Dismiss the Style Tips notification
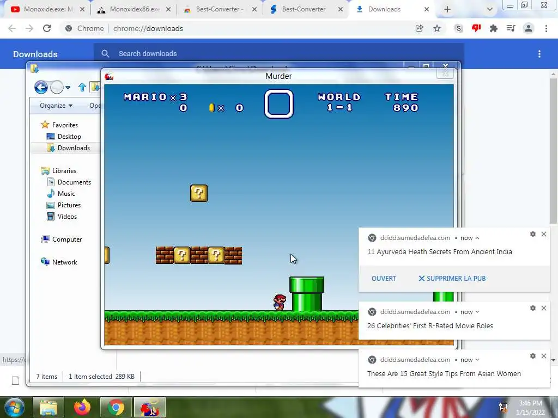This screenshot has width=558, height=418. click(544, 356)
